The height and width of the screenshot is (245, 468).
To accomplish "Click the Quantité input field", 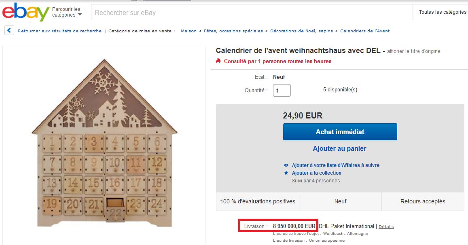I will coord(282,90).
